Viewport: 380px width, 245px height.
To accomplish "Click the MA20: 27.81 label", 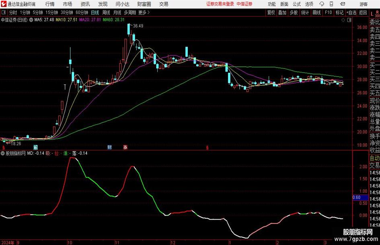I will 90,20.
